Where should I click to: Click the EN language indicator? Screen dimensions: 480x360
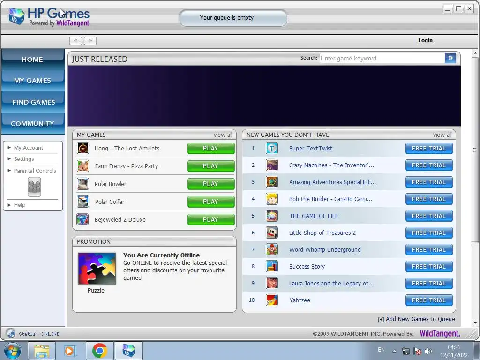tap(381, 350)
